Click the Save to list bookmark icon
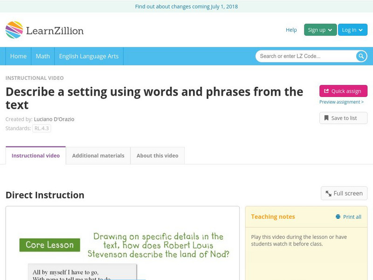The height and width of the screenshot is (280, 373). click(326, 118)
